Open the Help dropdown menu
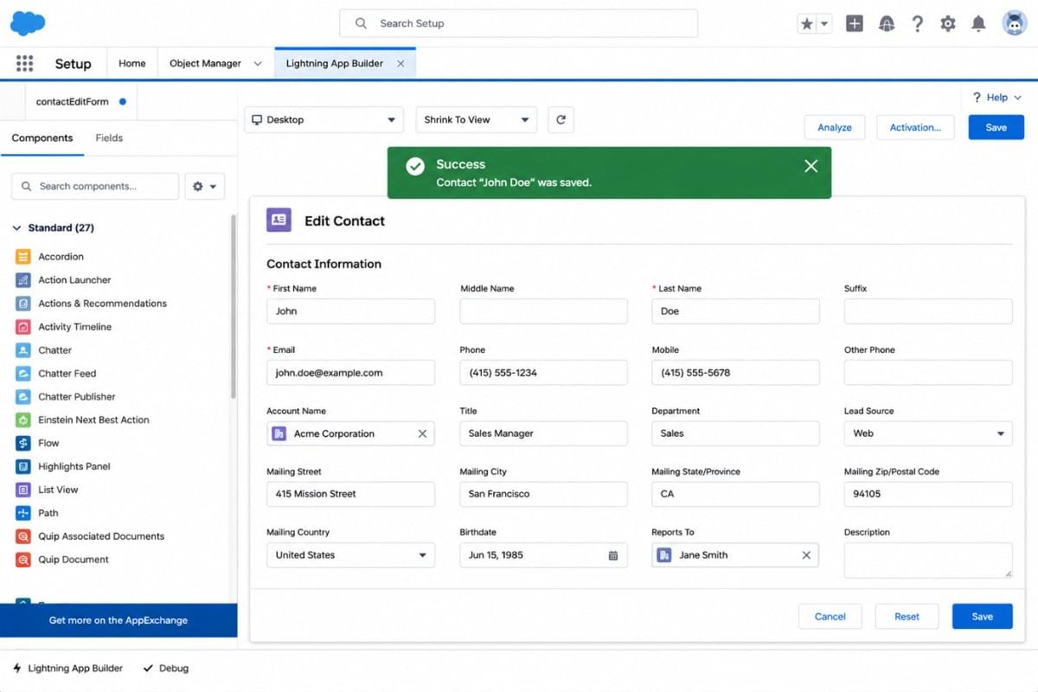This screenshot has width=1038, height=692. point(996,98)
